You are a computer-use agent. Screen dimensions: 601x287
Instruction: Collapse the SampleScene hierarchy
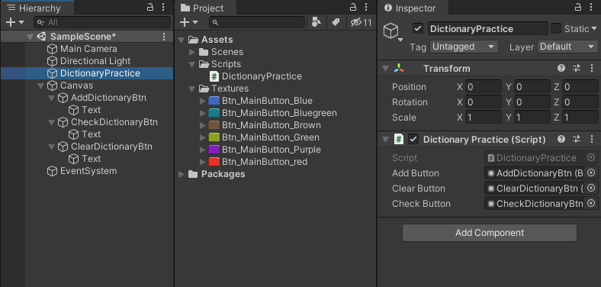pyautogui.click(x=30, y=37)
